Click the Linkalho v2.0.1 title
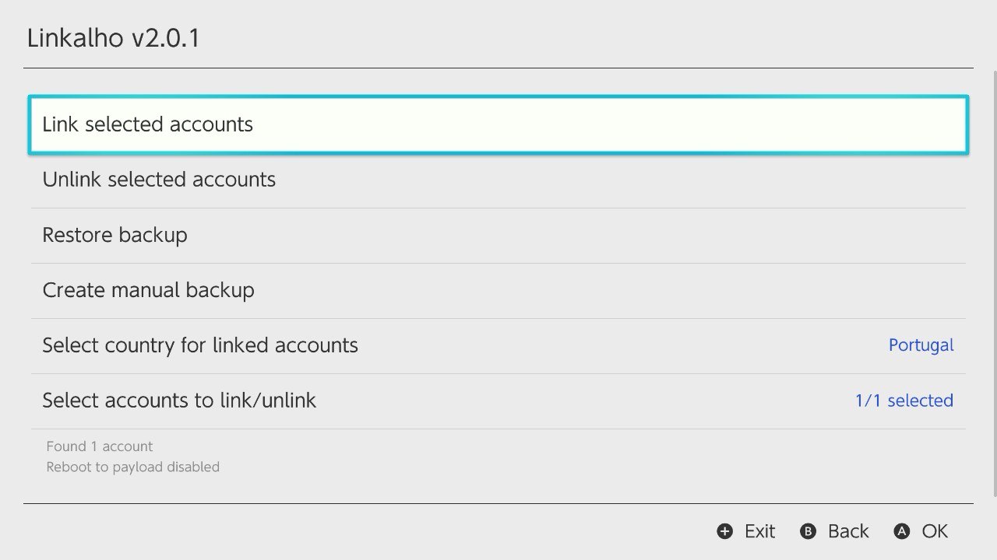The width and height of the screenshot is (997, 560). point(114,37)
